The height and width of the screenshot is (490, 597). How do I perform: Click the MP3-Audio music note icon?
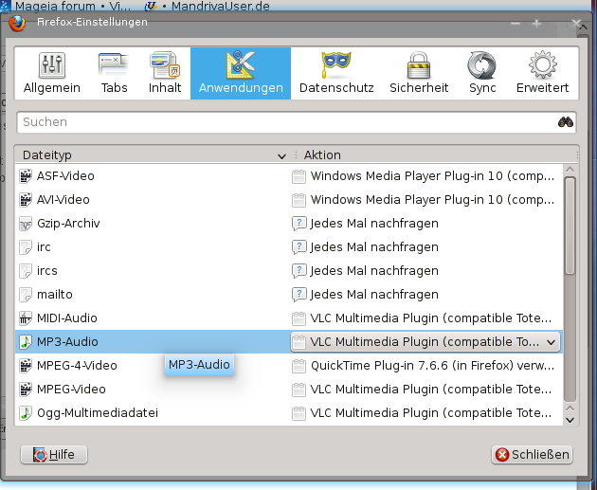click(26, 342)
